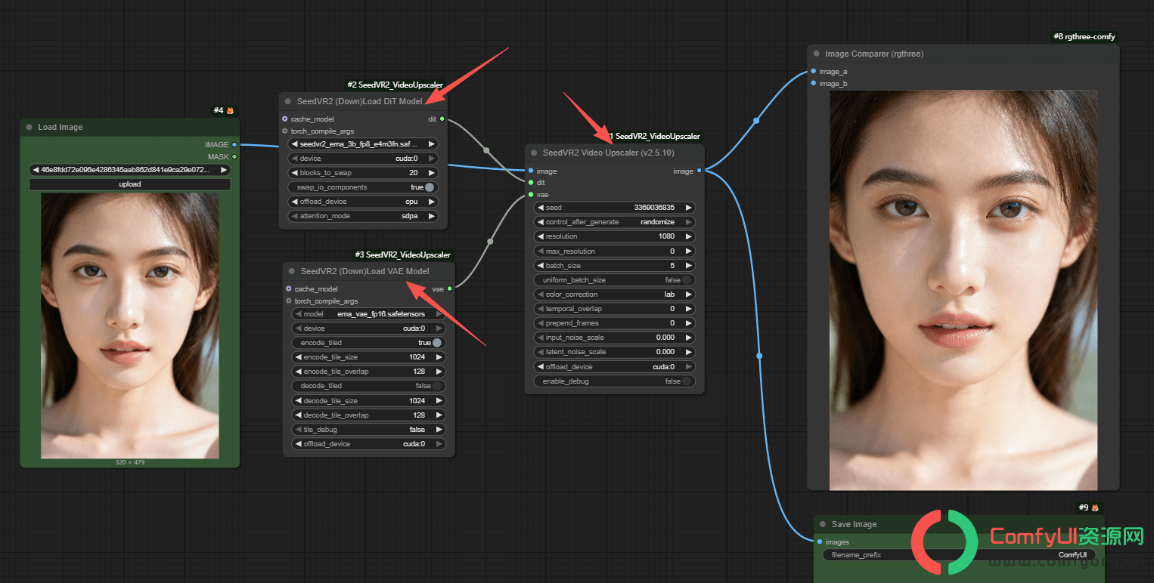This screenshot has height=583, width=1154.
Task: Click the image_b input port on Image Comparer
Action: tap(814, 83)
